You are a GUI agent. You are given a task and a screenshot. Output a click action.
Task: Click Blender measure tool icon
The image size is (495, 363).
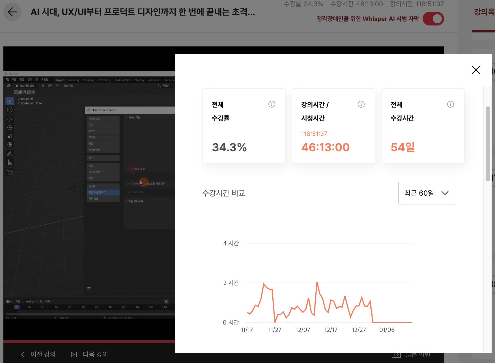tap(10, 163)
